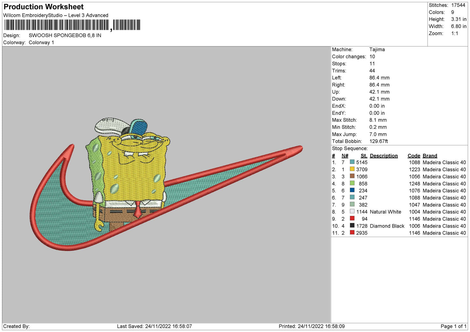Screen dimensions: 470x332
Task: Select the red swatch for stop 11
Action: pos(352,232)
